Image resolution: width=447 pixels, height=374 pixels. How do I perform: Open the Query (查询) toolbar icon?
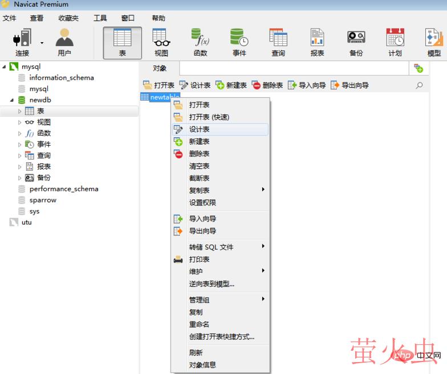pyautogui.click(x=278, y=43)
